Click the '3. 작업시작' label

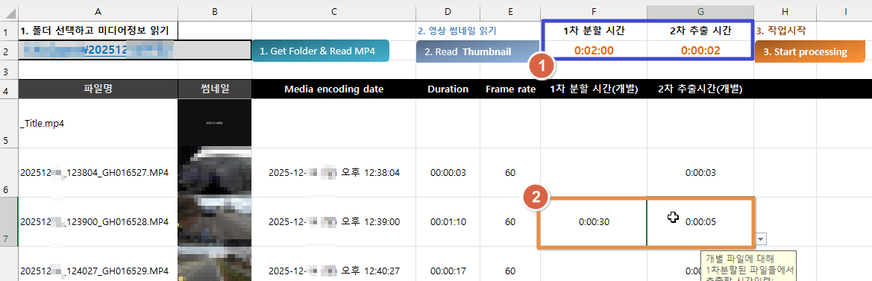pos(781,31)
